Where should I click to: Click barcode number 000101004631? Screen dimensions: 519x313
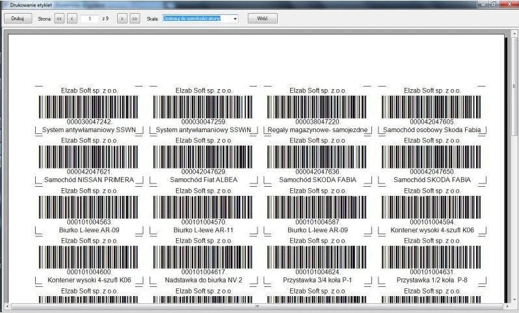point(432,272)
